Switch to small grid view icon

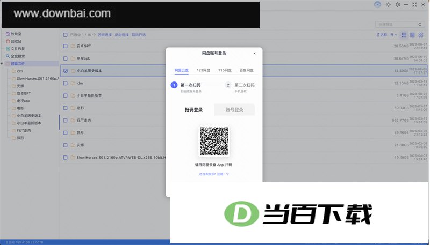coord(412,35)
